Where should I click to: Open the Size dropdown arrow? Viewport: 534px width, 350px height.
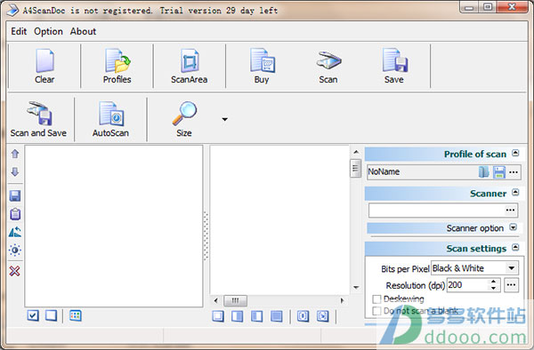225,119
